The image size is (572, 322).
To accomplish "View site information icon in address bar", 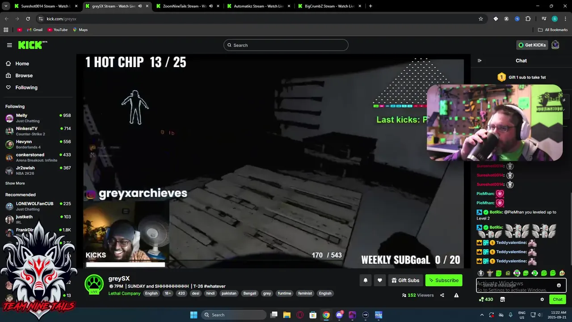I will click(41, 19).
